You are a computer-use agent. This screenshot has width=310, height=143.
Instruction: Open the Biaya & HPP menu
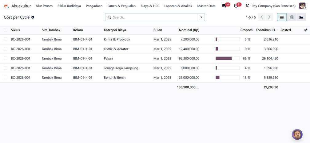coord(150,6)
